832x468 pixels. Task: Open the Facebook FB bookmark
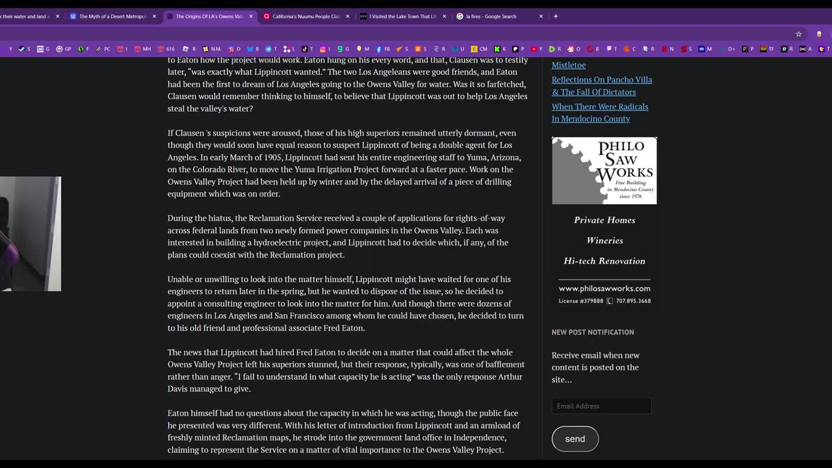[x=383, y=49]
